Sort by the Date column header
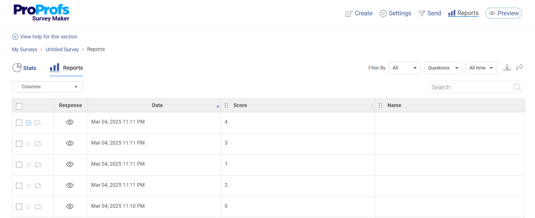535x218 pixels. pyautogui.click(x=157, y=106)
